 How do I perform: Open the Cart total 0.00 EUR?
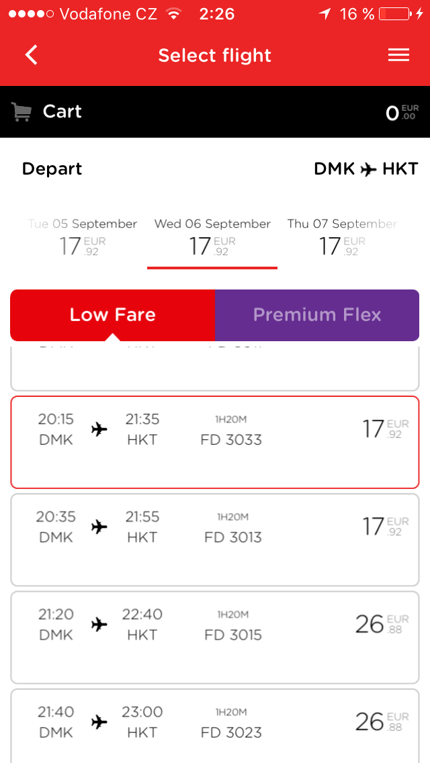[402, 112]
